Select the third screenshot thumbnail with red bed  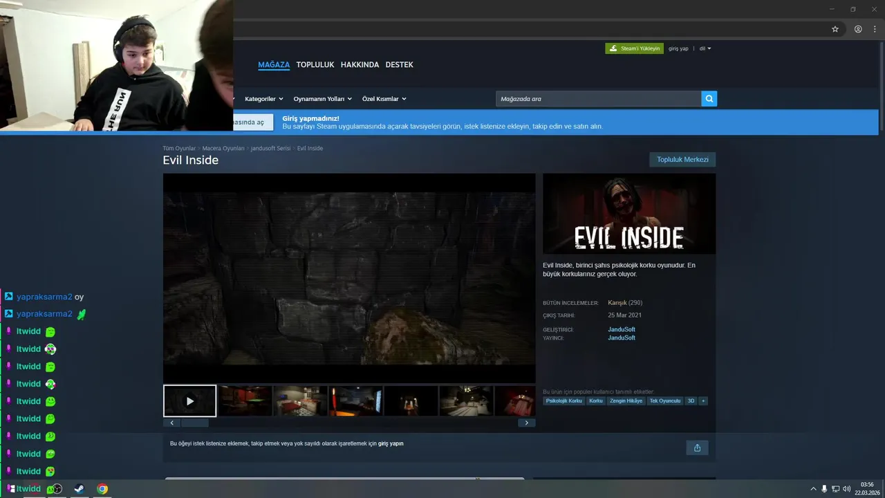coord(301,401)
